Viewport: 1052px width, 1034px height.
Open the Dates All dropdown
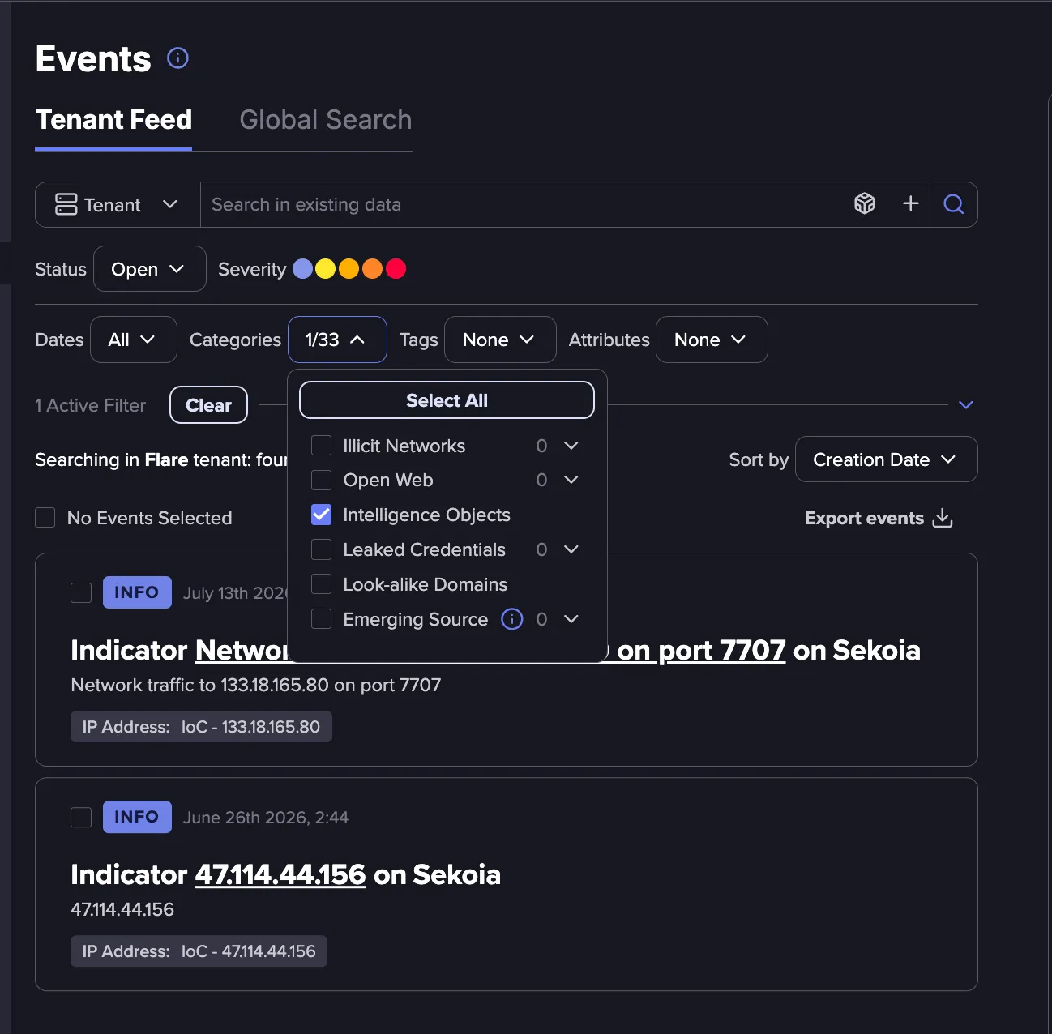pyautogui.click(x=134, y=340)
